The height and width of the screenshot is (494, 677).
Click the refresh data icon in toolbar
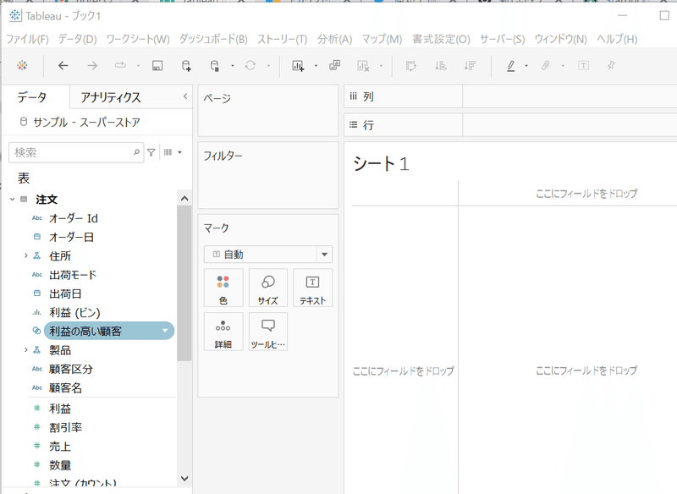(x=250, y=66)
